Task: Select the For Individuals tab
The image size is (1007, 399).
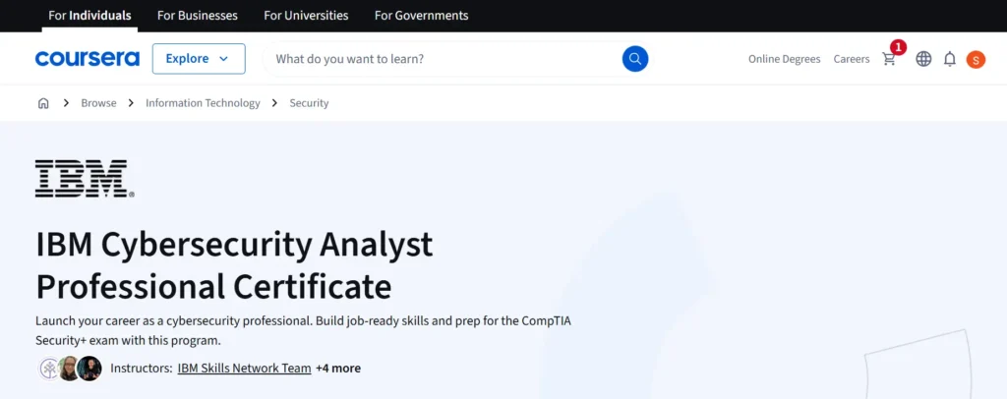Action: coord(89,16)
